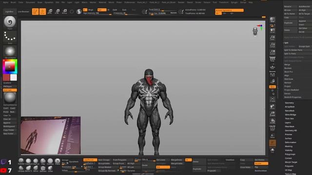Viewport: 312px width, 175px height.
Task: Toggle LazyMouse
Action: pos(90,160)
